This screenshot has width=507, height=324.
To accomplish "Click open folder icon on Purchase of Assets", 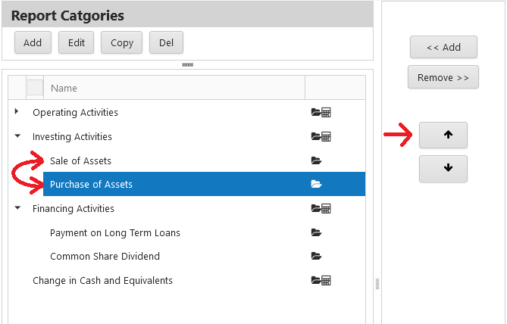I will (316, 184).
